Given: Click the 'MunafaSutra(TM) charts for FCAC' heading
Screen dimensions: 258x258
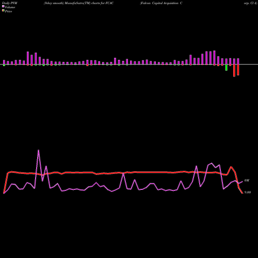Looking at the screenshot, I should [x=89, y=3].
